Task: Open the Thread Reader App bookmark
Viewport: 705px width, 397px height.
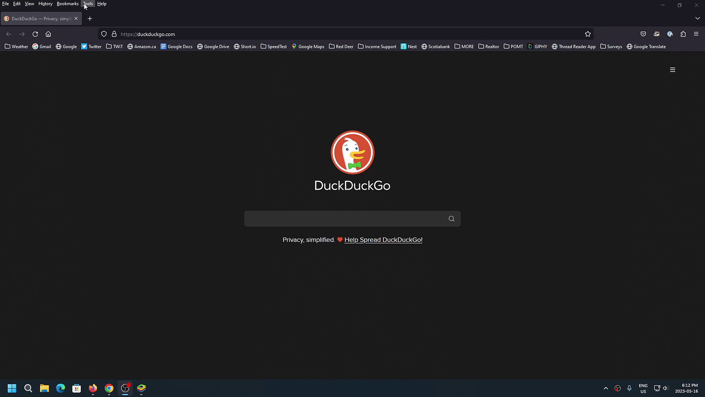Action: (x=574, y=47)
